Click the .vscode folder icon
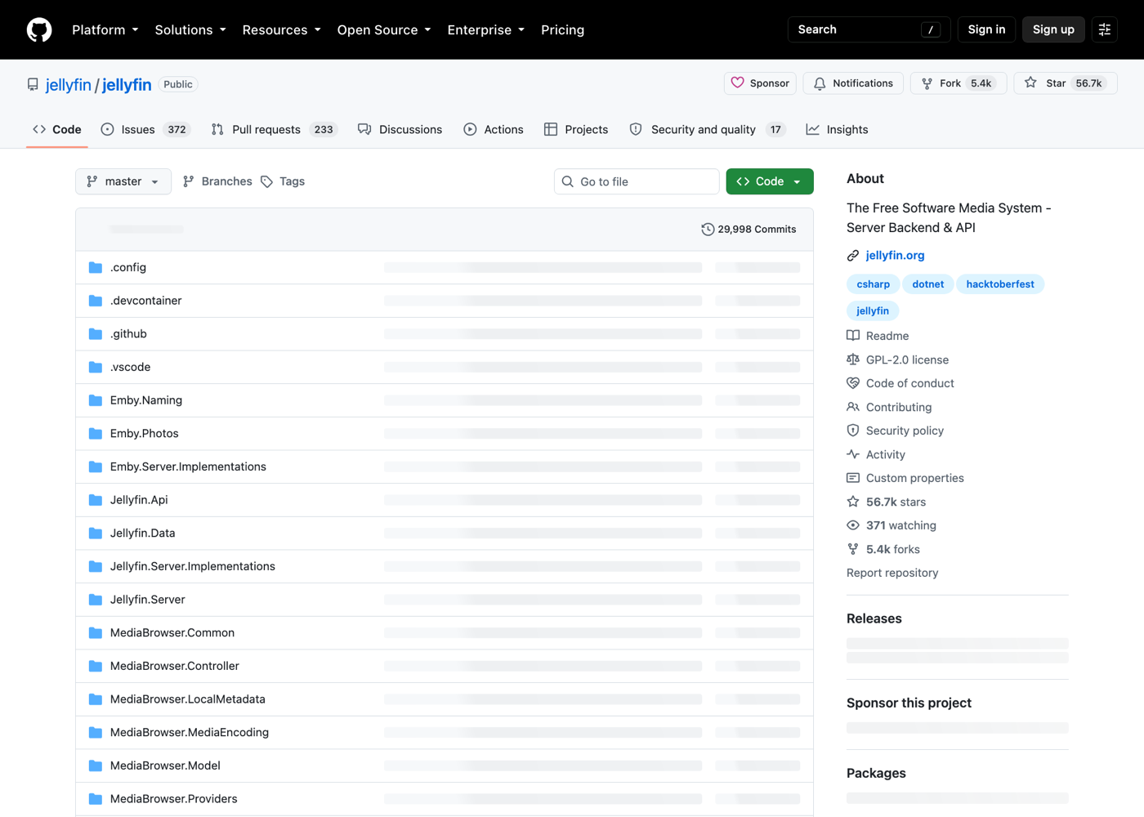Viewport: 1144px width, 817px height. tap(96, 368)
